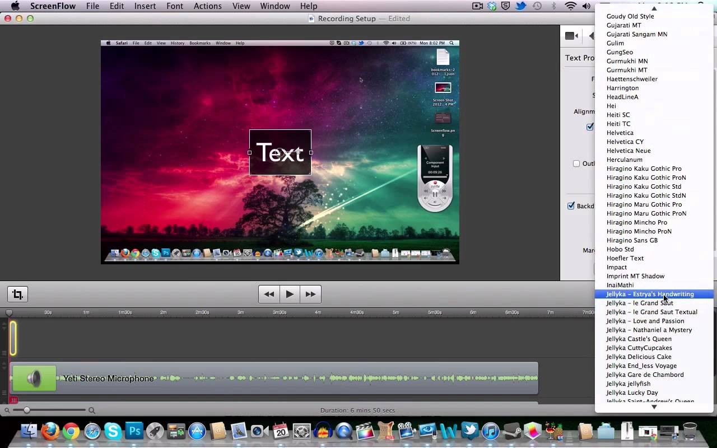Choose Impact from the font list
717x448 pixels.
pos(654,267)
